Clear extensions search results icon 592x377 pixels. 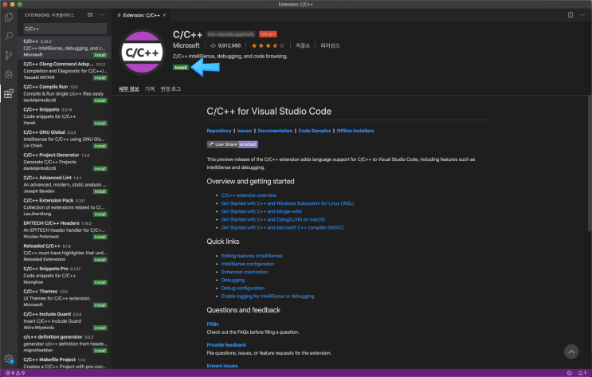coord(90,15)
